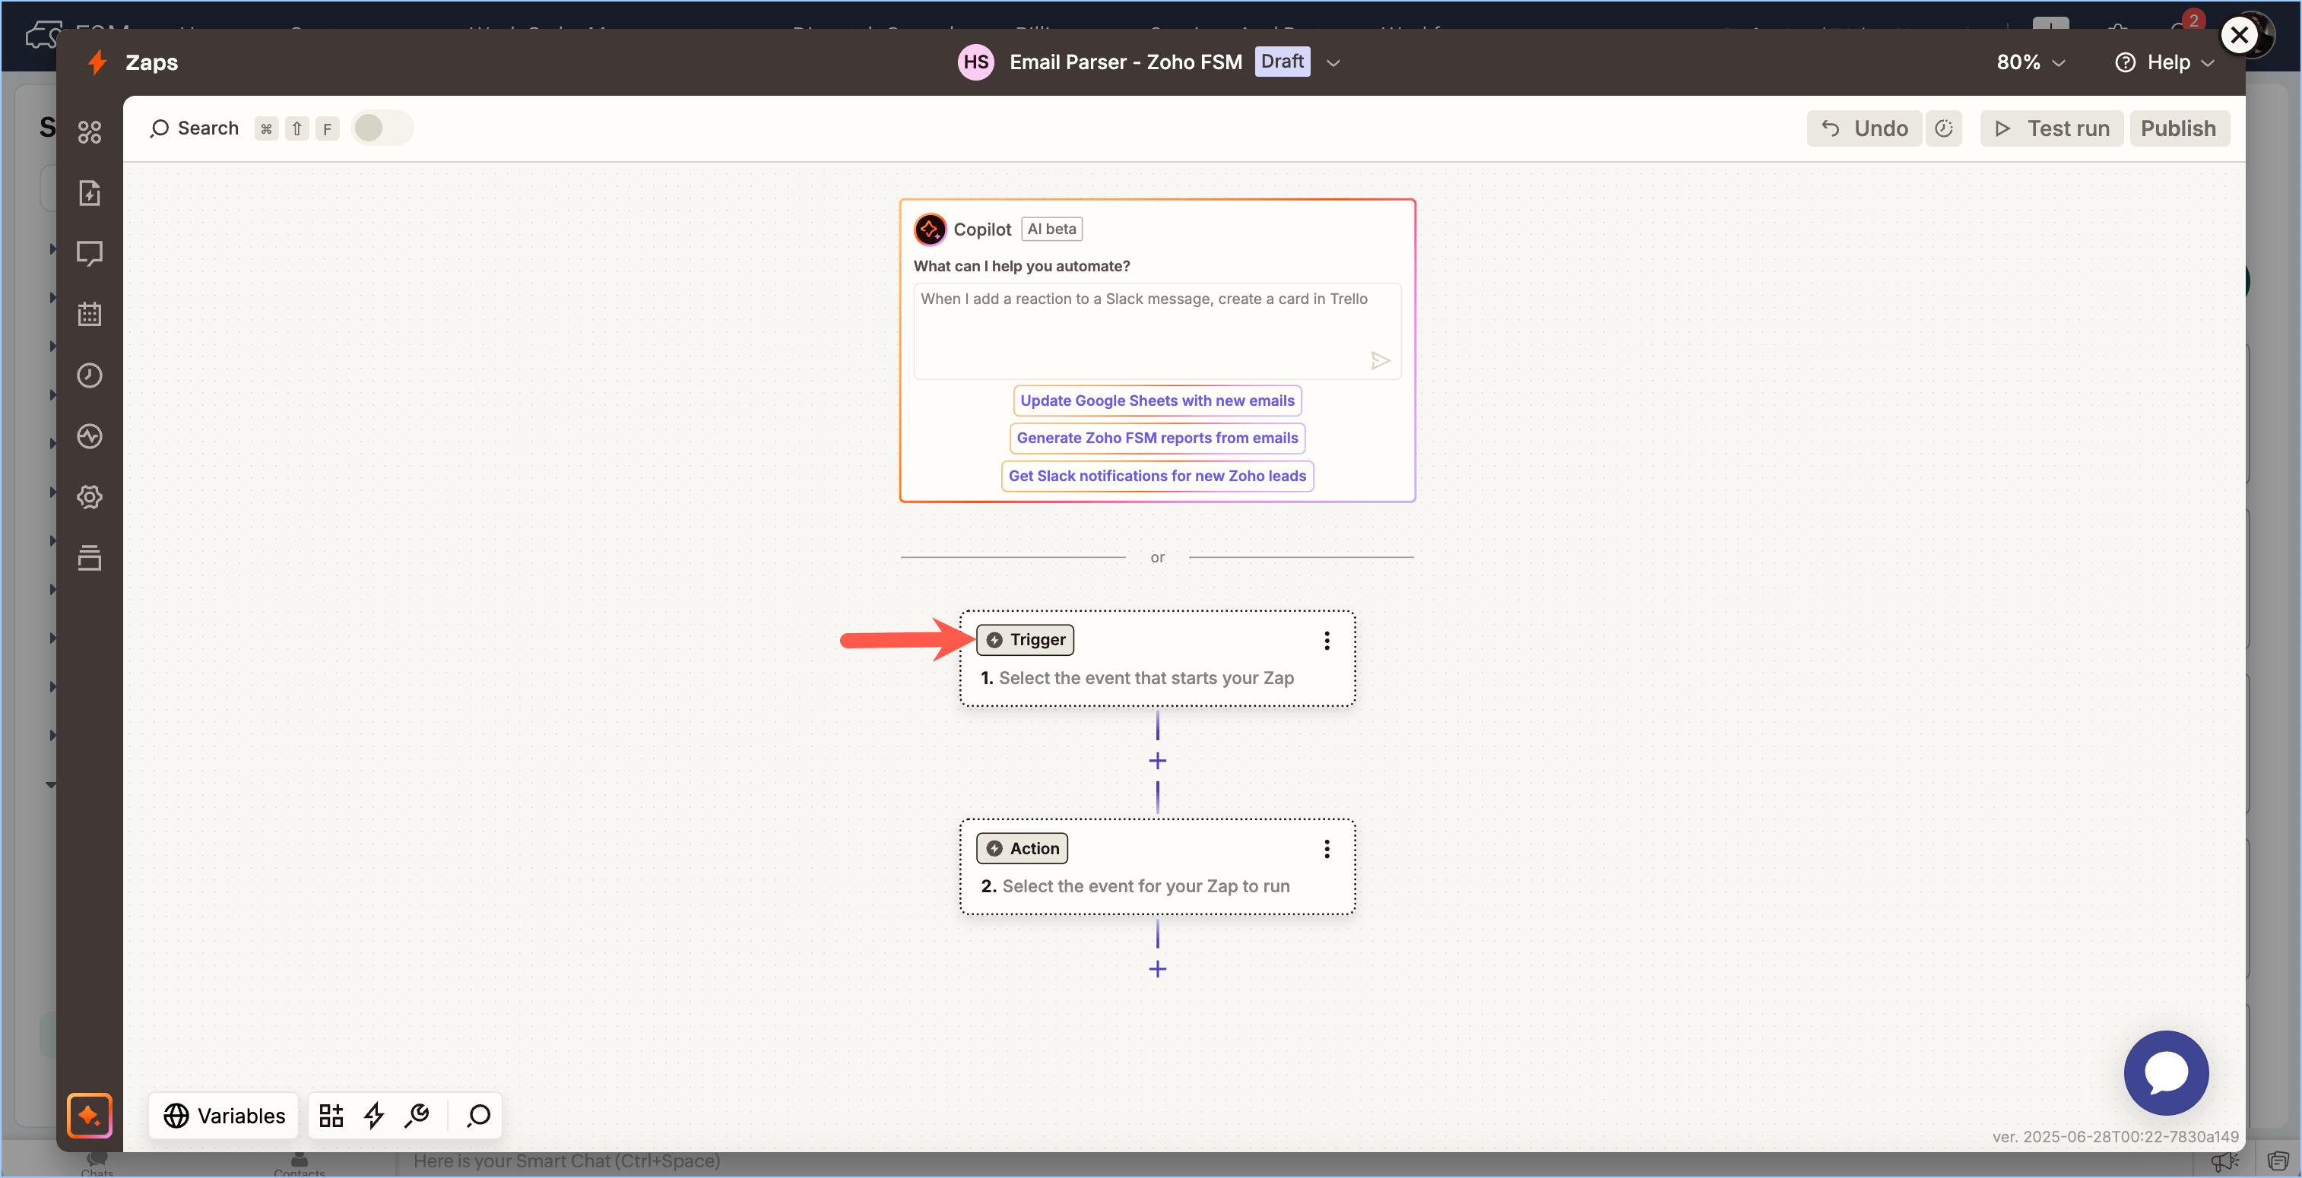
Task: Open the versions stack icon
Action: coord(90,557)
